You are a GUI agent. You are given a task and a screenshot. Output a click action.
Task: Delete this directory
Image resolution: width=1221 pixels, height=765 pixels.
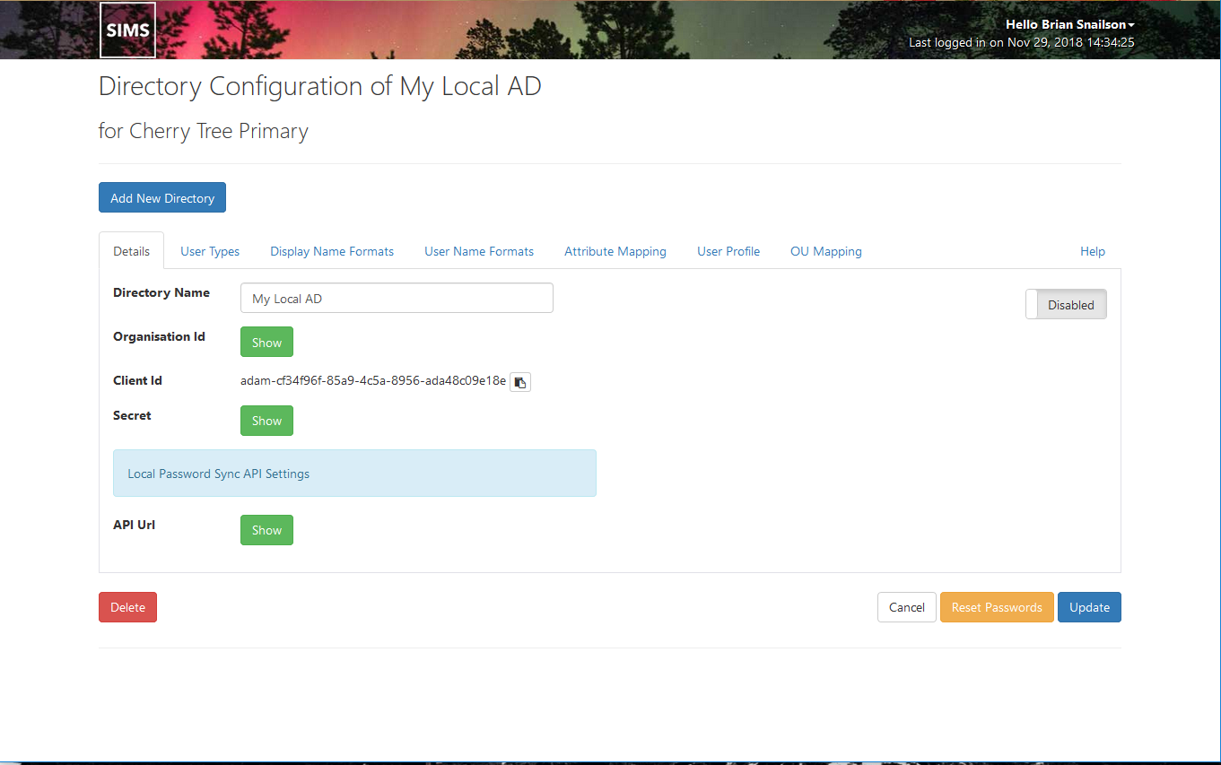pos(127,607)
